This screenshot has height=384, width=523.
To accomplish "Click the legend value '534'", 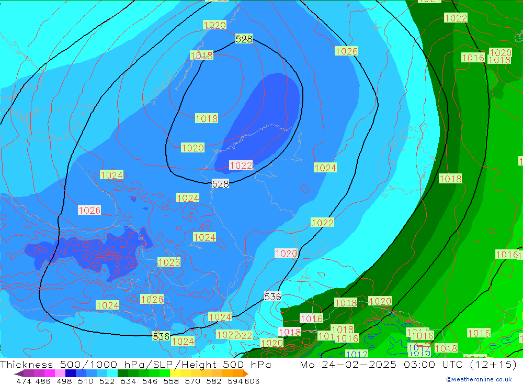I will click(128, 381).
